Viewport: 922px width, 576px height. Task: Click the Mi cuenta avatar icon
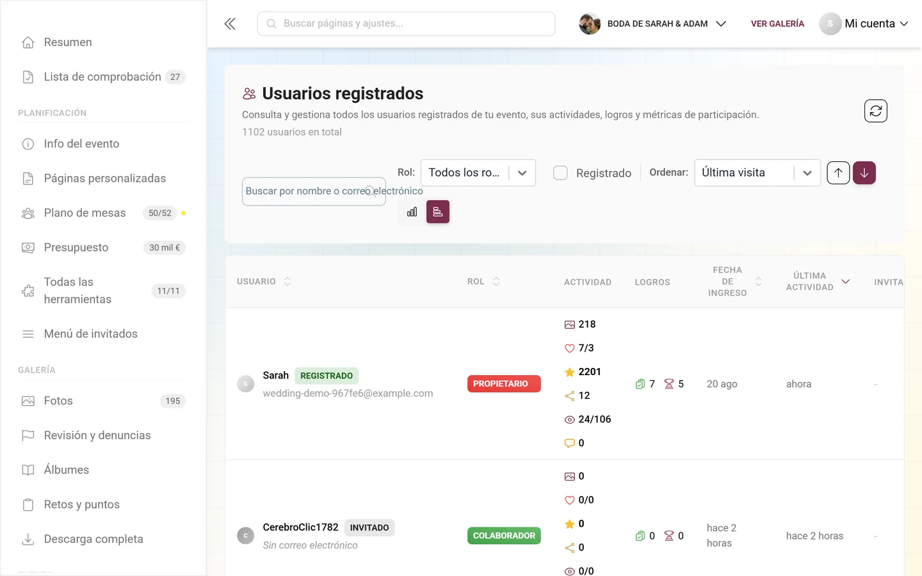[x=830, y=24]
